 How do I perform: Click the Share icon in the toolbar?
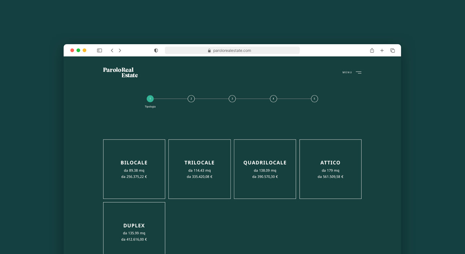click(372, 50)
